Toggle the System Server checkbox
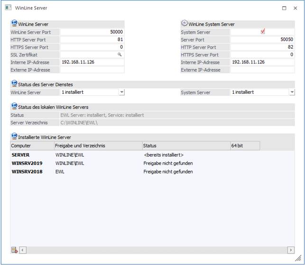 click(x=263, y=32)
